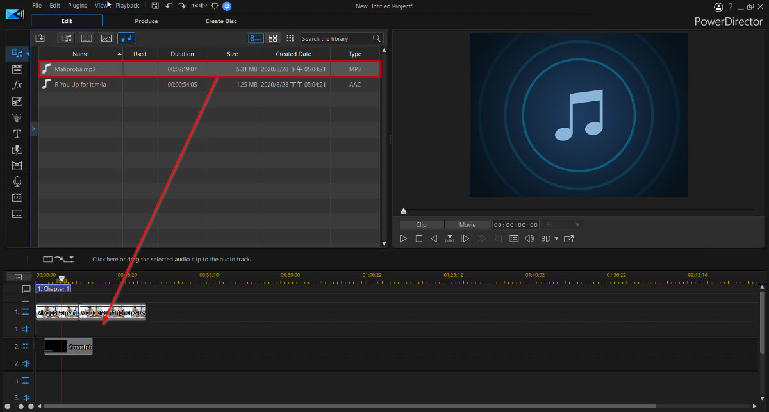Click the preview volume speaker icon
Viewport: 769px width, 412px height.
click(529, 238)
